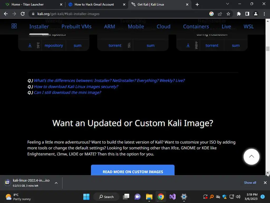Open Visual Studio from the taskbar
Viewport: 270px width, 203px height.
[x=172, y=197]
